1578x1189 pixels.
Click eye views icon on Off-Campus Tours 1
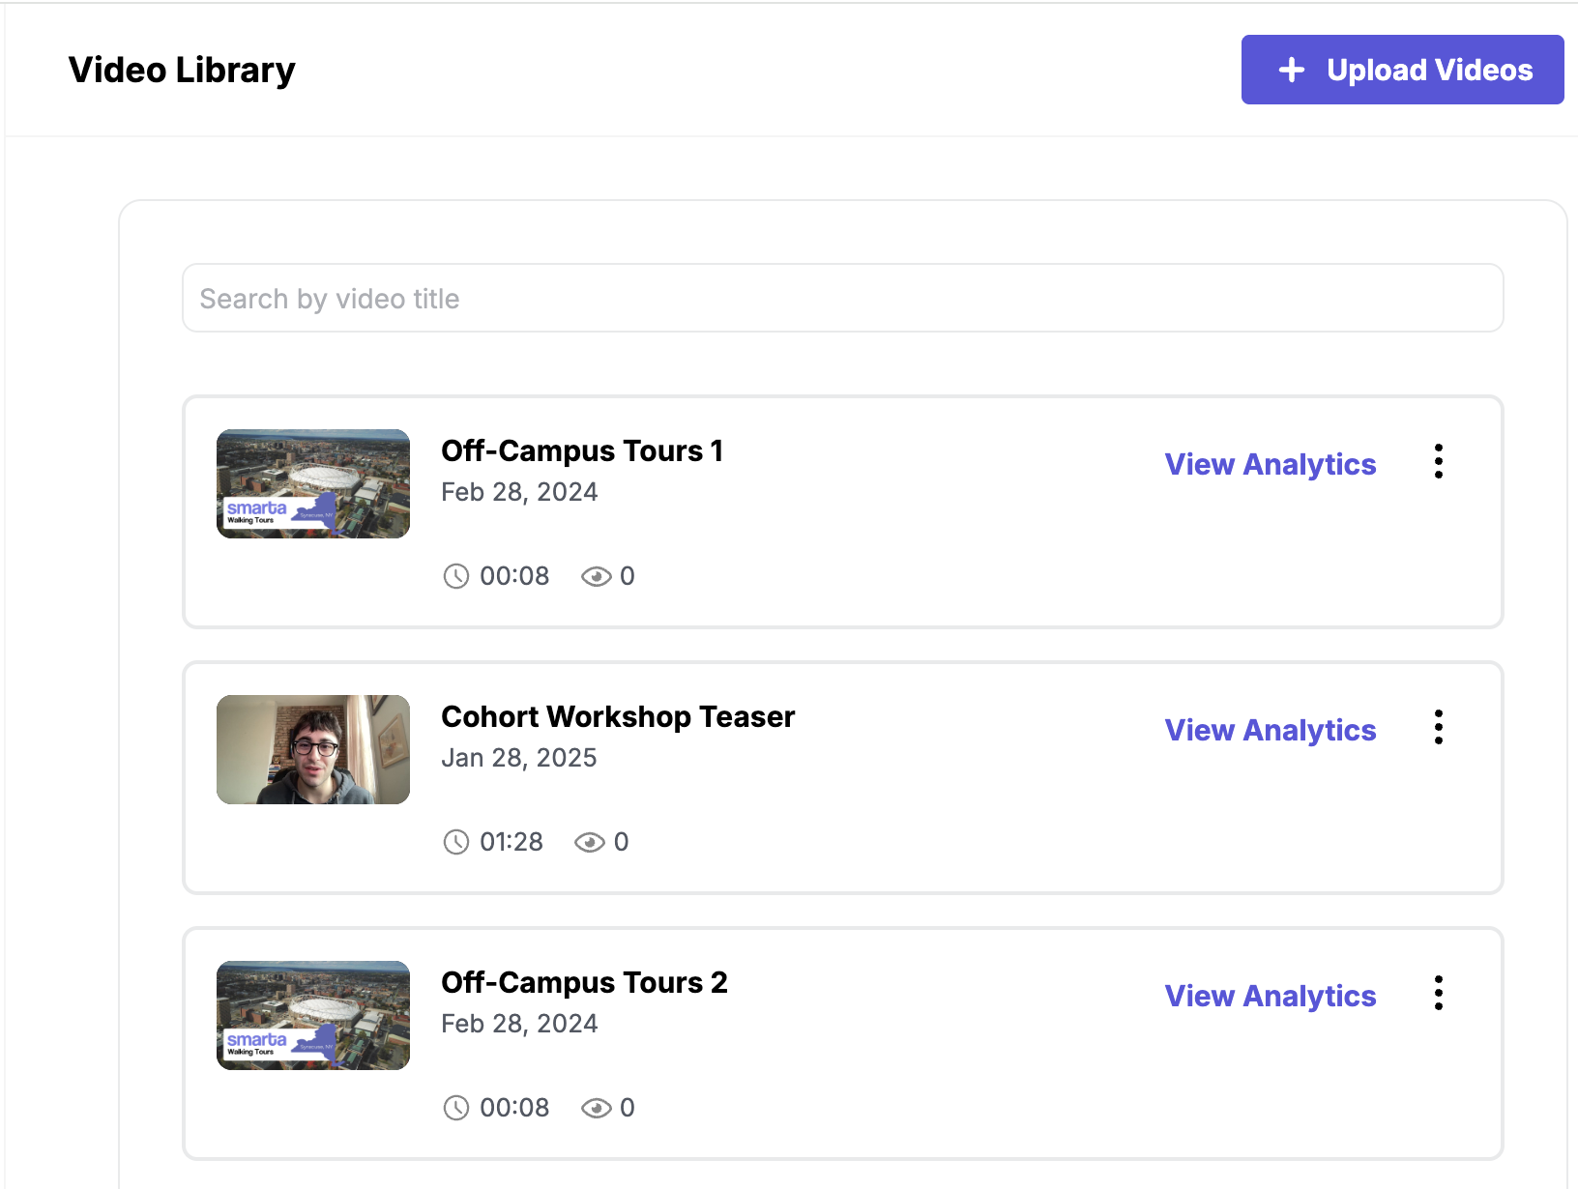596,577
